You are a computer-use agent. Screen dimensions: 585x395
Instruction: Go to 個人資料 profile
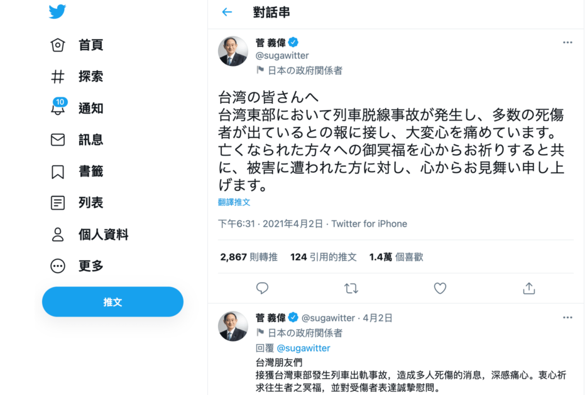[58, 234]
